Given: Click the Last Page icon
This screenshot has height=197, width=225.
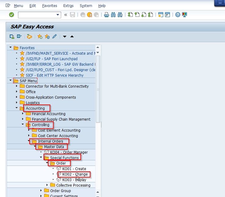Looking at the screenshot, I should click(150, 15).
